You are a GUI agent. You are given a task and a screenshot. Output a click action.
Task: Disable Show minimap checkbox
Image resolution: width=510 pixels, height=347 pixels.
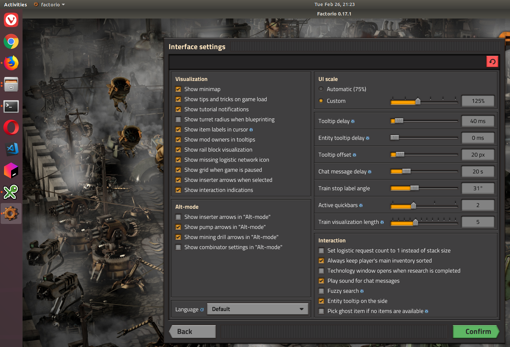coord(178,89)
